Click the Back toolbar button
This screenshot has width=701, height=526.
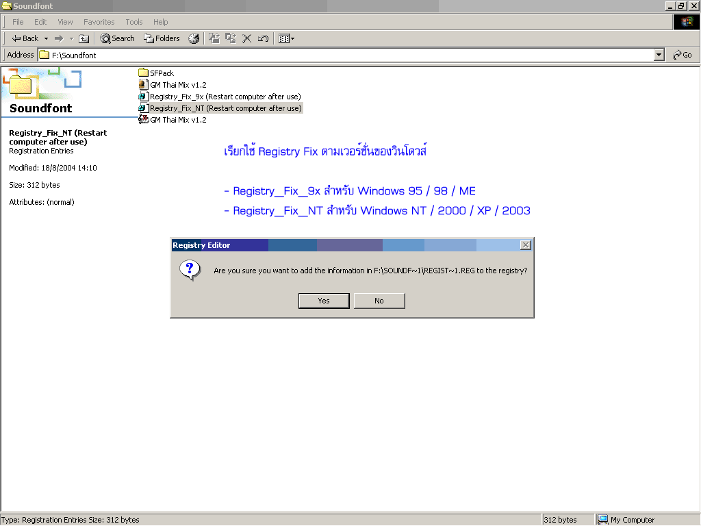pos(25,38)
